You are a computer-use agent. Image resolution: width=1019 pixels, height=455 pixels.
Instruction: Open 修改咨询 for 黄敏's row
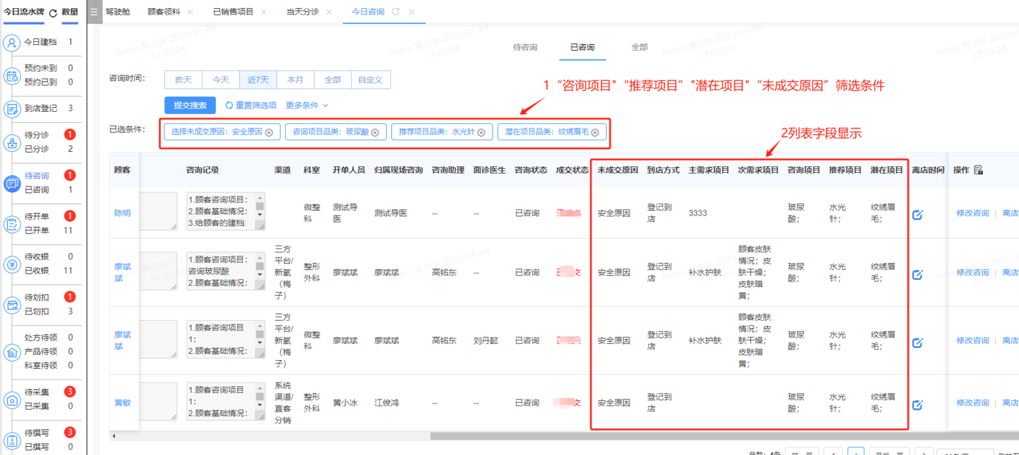[971, 402]
